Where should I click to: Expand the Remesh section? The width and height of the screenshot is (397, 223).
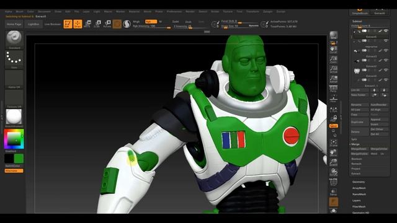(356, 164)
